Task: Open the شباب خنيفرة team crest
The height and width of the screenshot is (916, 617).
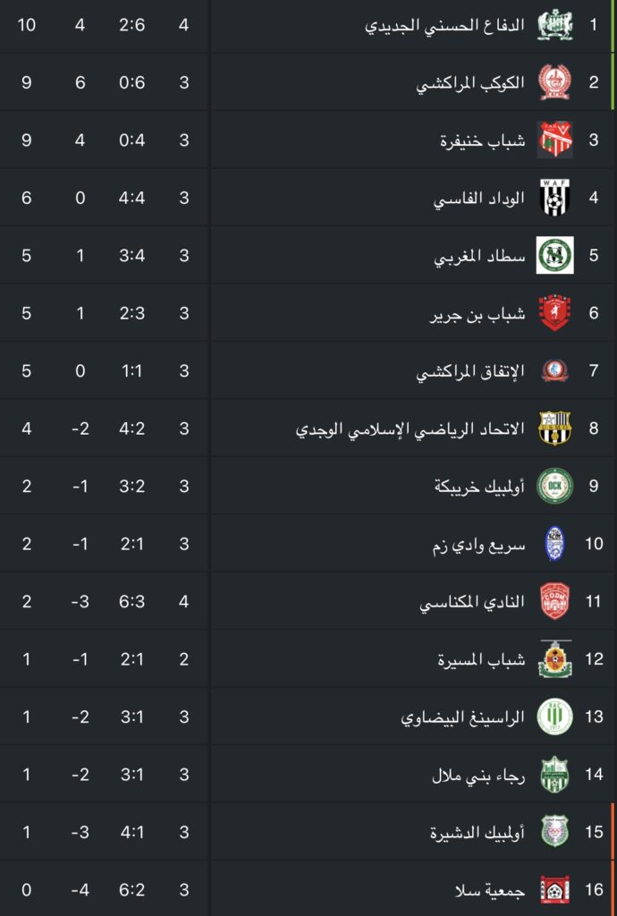Action: (x=554, y=140)
